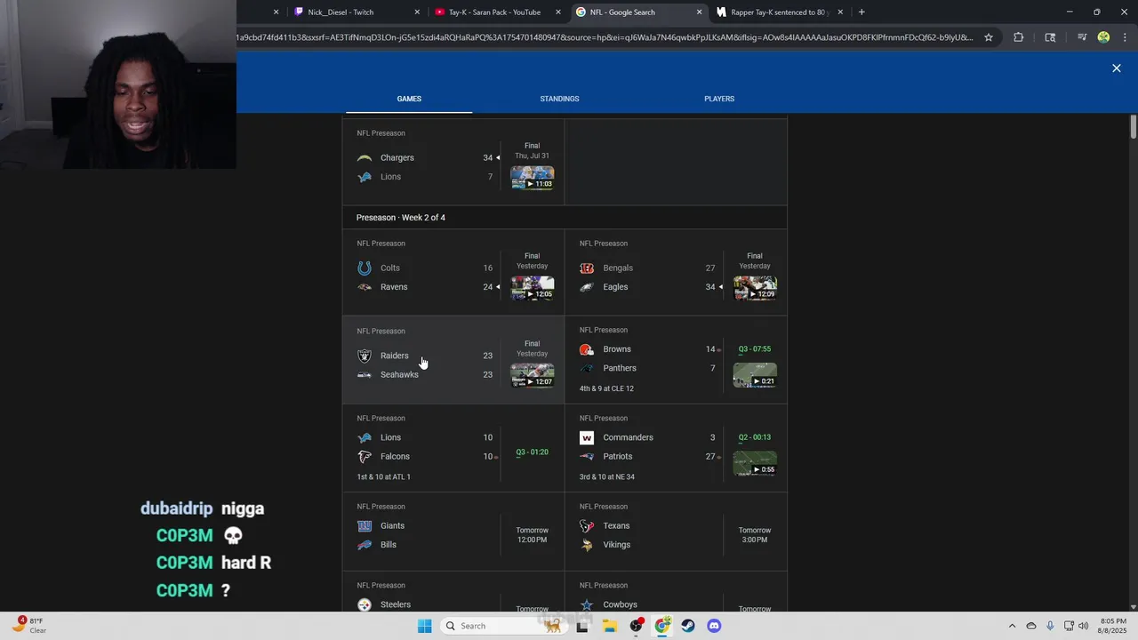Viewport: 1138px width, 640px height.
Task: Click the Ravens team logo
Action: (x=364, y=287)
